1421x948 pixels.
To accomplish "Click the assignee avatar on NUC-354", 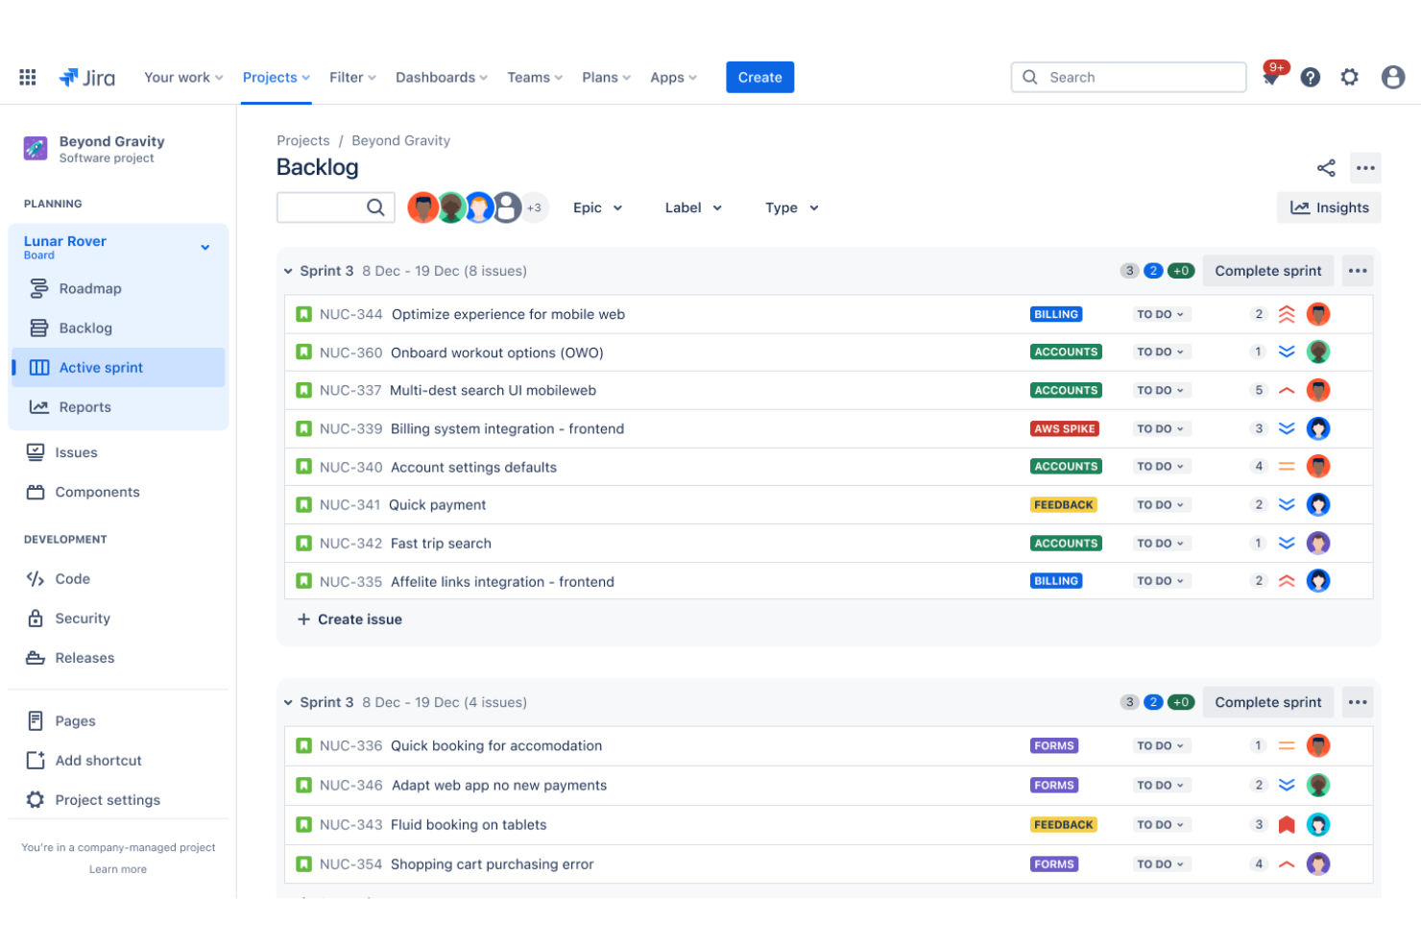I will (1318, 864).
